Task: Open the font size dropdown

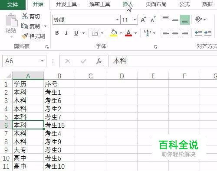Action: [x=135, y=19]
